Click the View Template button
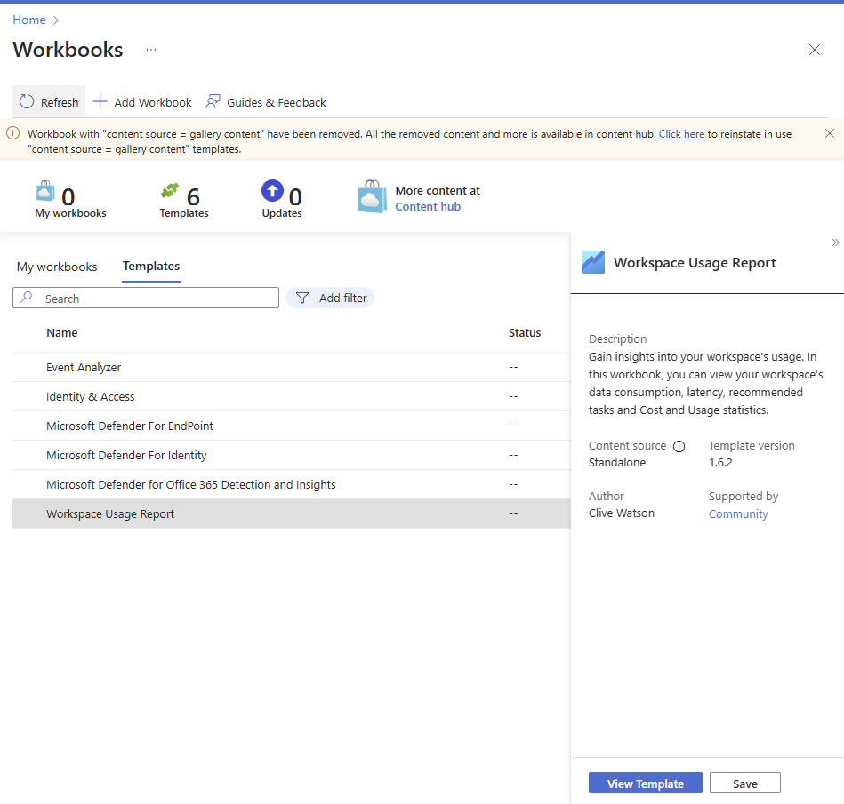The image size is (844, 804). coord(646,784)
